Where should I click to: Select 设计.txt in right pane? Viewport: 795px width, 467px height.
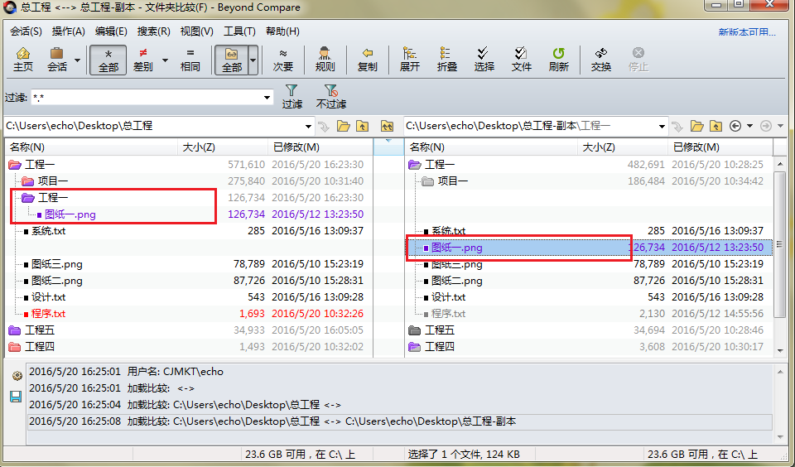coord(448,297)
